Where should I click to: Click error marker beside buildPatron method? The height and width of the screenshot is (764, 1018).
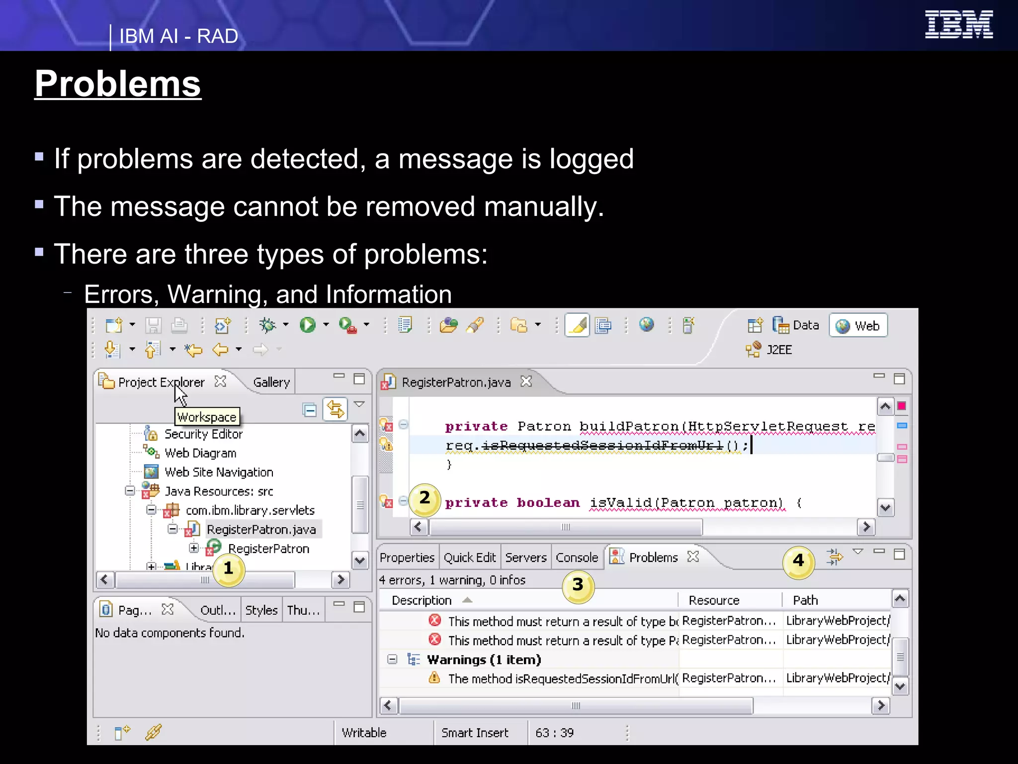(386, 426)
